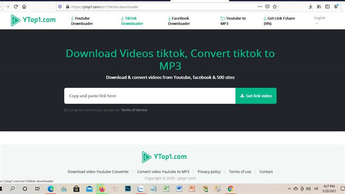Open Download video Youtube Converter link
The image size is (345, 194).
pyautogui.click(x=98, y=172)
